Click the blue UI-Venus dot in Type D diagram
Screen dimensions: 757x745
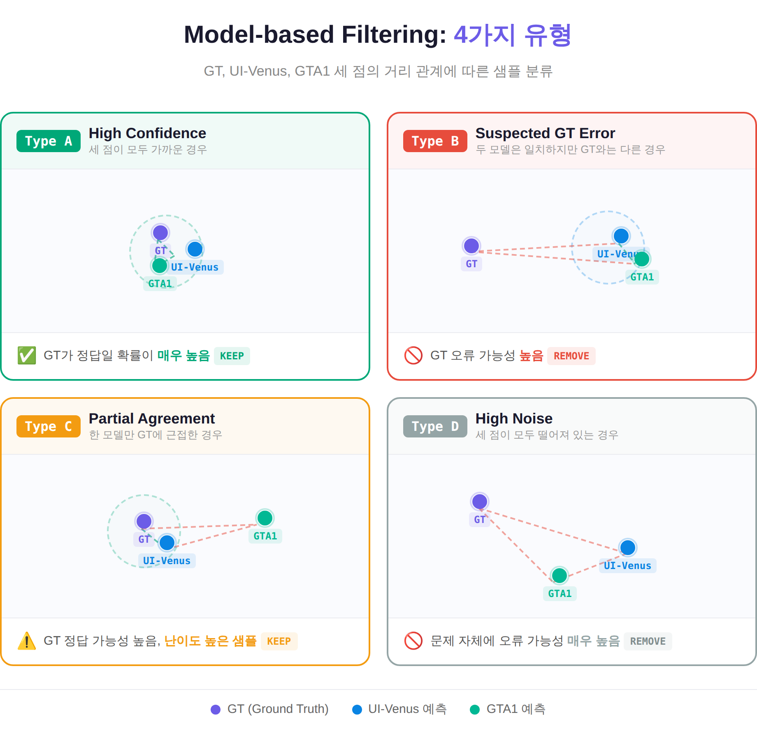pyautogui.click(x=628, y=548)
